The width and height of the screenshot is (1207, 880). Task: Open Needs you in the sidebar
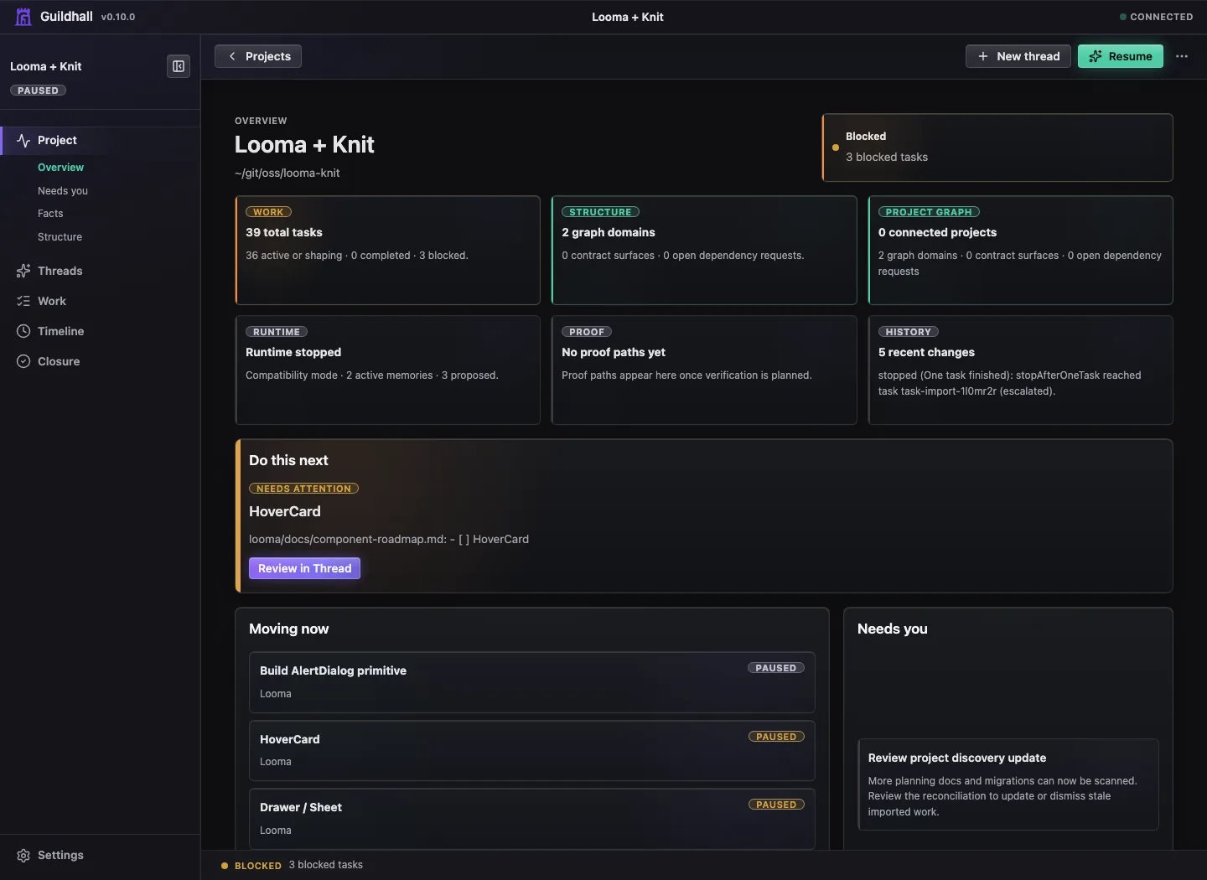63,191
